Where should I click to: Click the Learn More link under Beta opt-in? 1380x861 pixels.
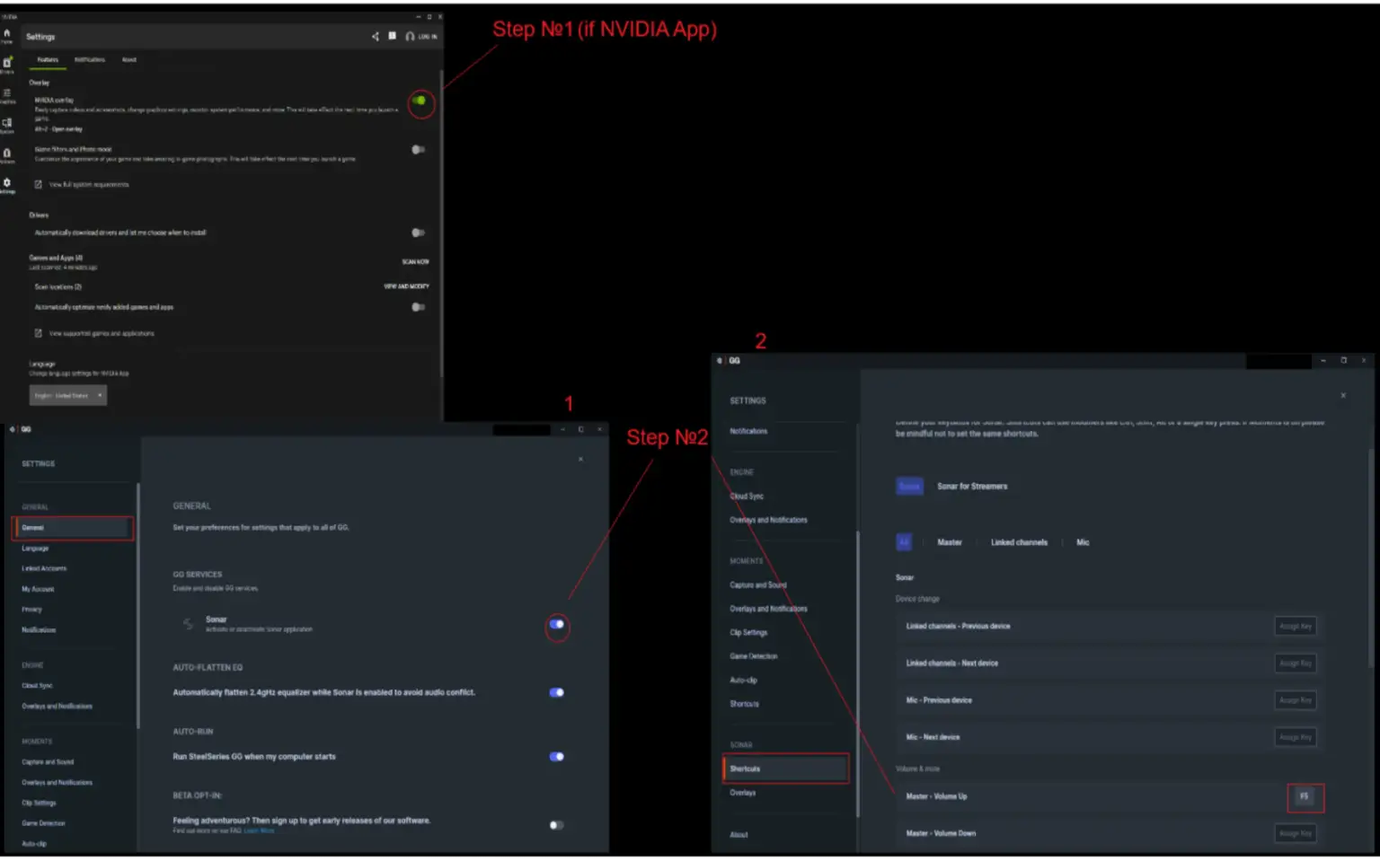tap(260, 830)
